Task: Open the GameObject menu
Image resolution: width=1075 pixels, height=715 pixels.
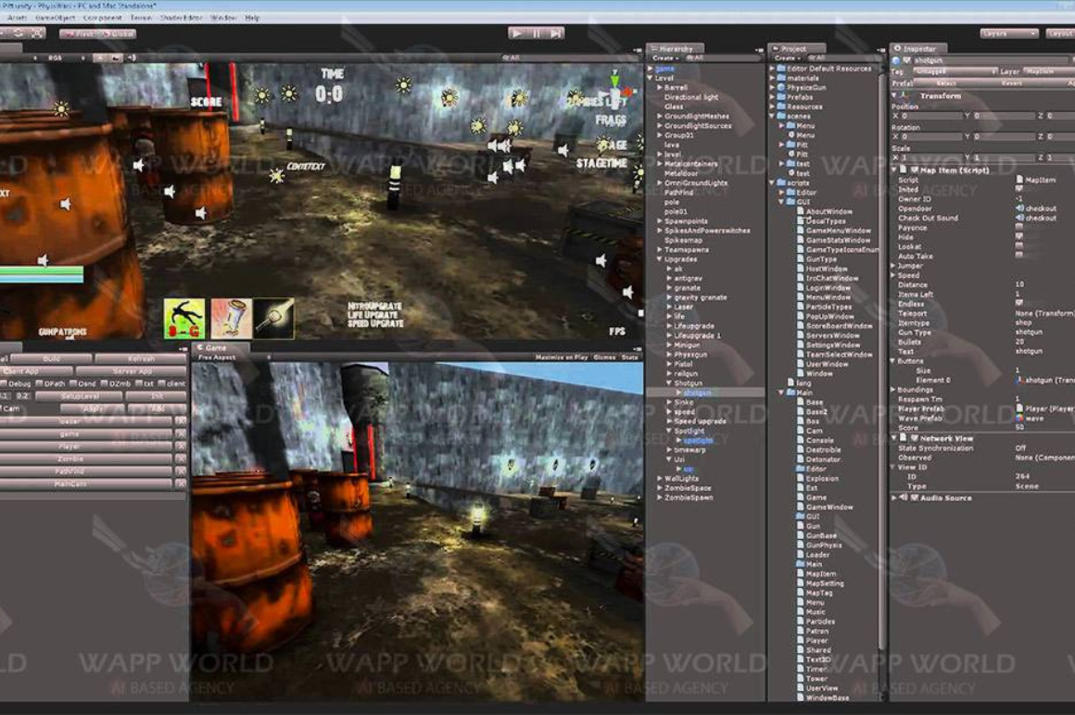Action: tap(56, 18)
